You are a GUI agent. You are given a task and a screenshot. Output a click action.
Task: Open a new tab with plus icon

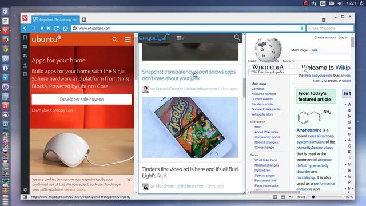pos(84,19)
